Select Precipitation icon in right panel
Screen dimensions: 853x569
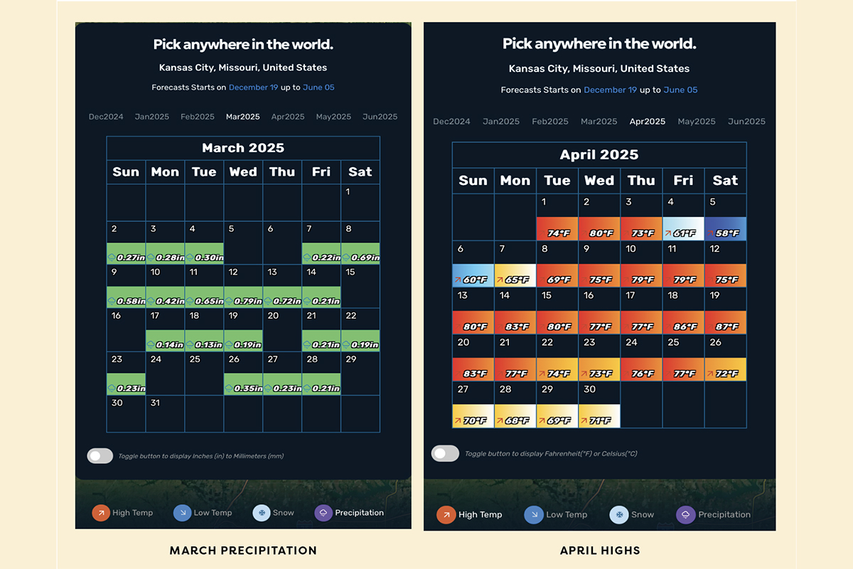click(686, 515)
